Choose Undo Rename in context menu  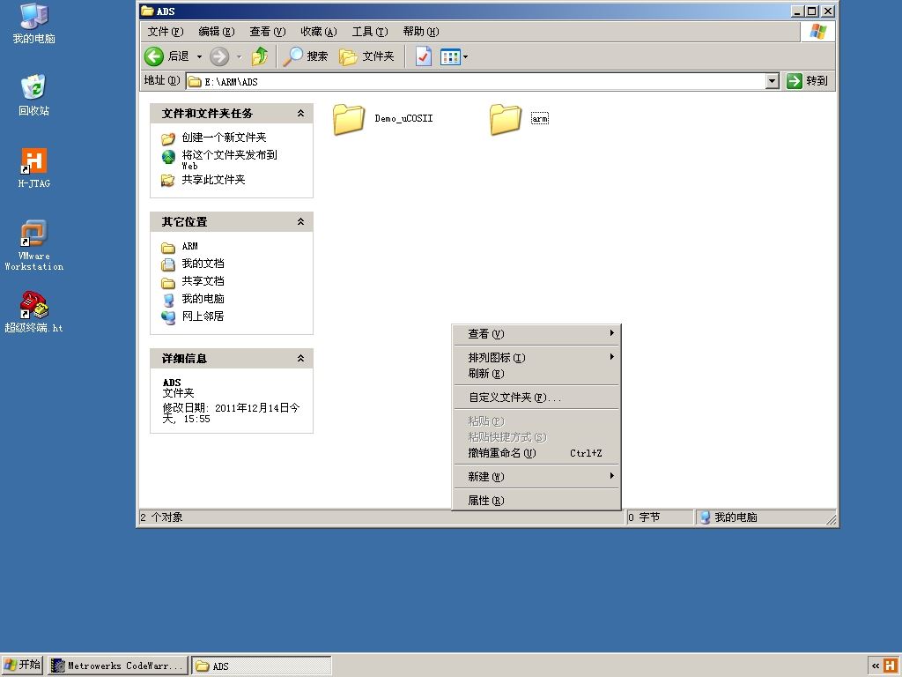pyautogui.click(x=536, y=453)
